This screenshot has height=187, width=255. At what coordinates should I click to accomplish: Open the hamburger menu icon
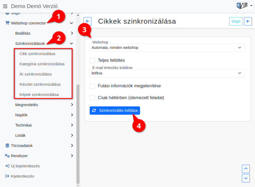(5, 6)
